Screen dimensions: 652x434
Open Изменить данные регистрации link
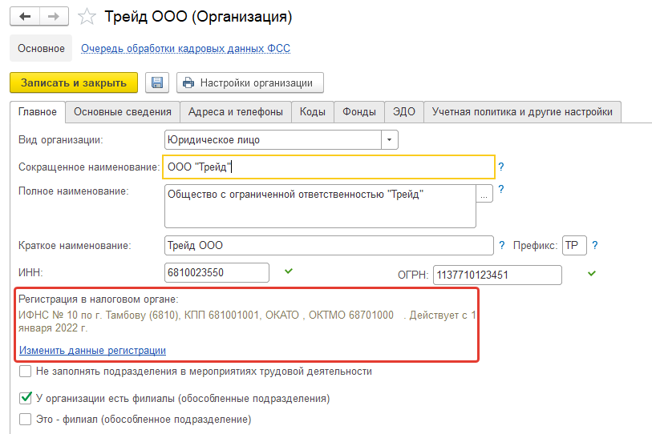coord(92,350)
